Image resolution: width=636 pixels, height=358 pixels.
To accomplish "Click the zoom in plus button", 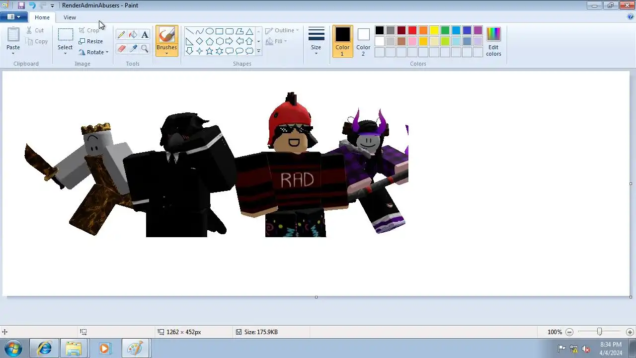I will click(x=630, y=332).
